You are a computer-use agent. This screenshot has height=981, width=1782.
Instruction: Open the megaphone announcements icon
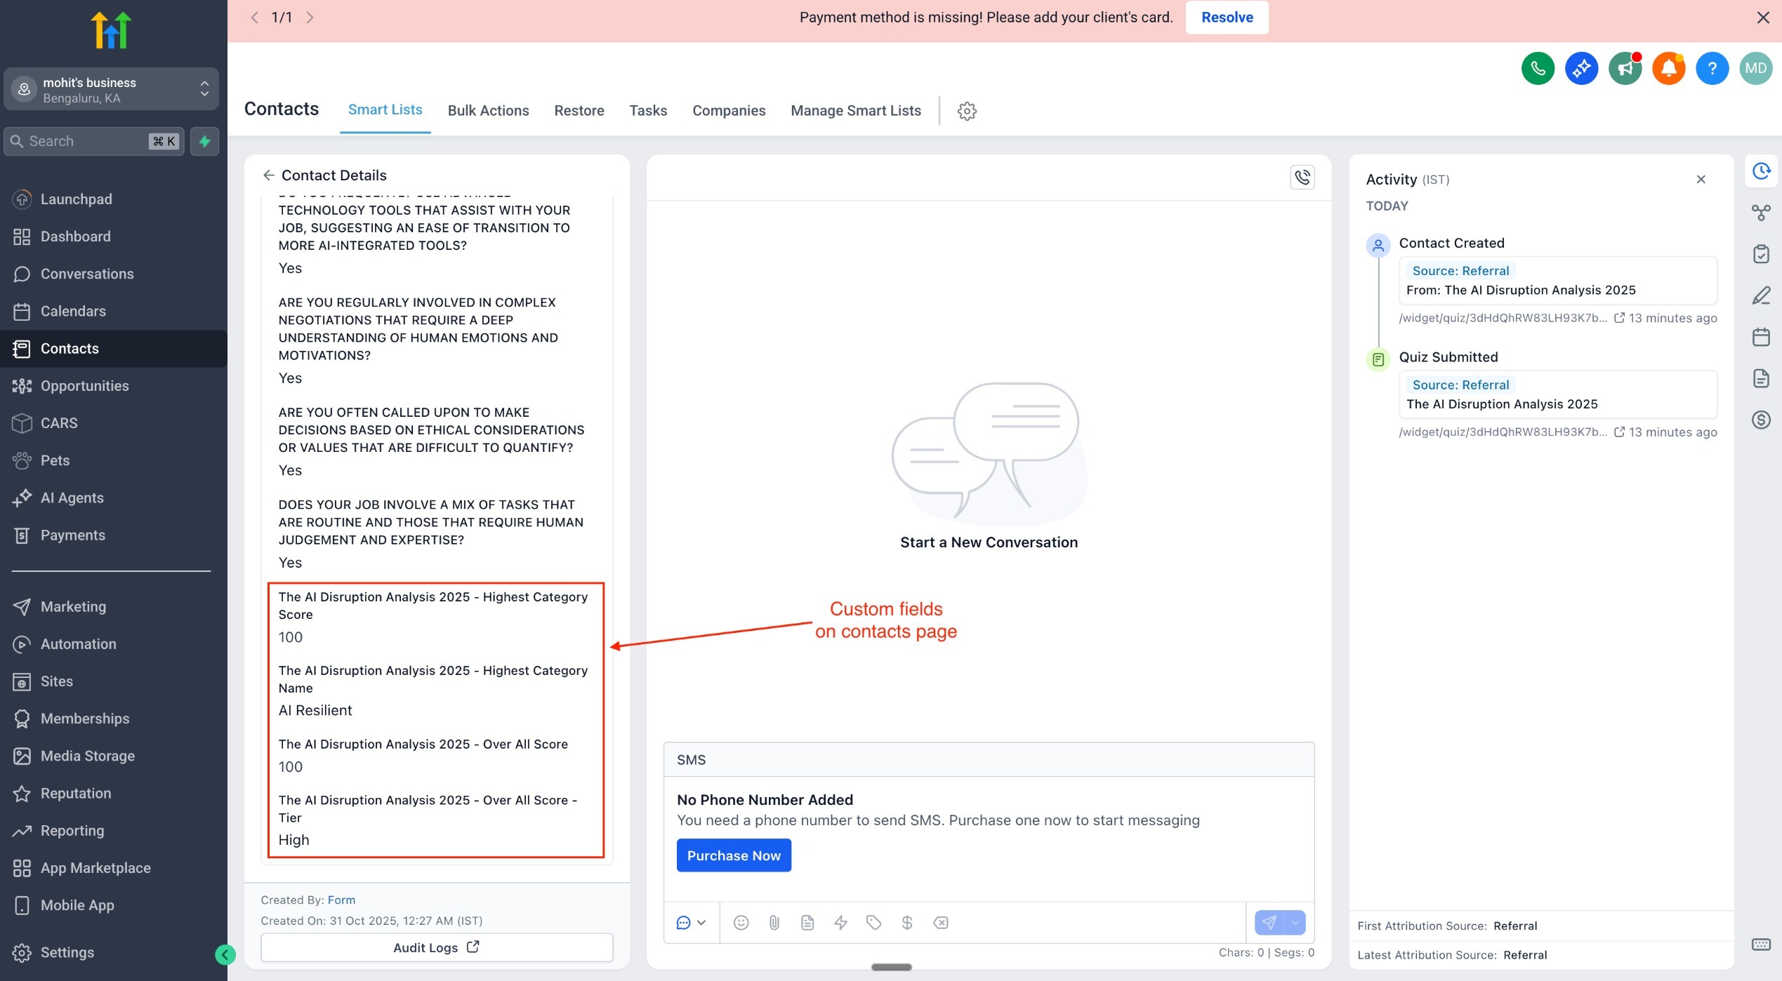click(x=1625, y=68)
